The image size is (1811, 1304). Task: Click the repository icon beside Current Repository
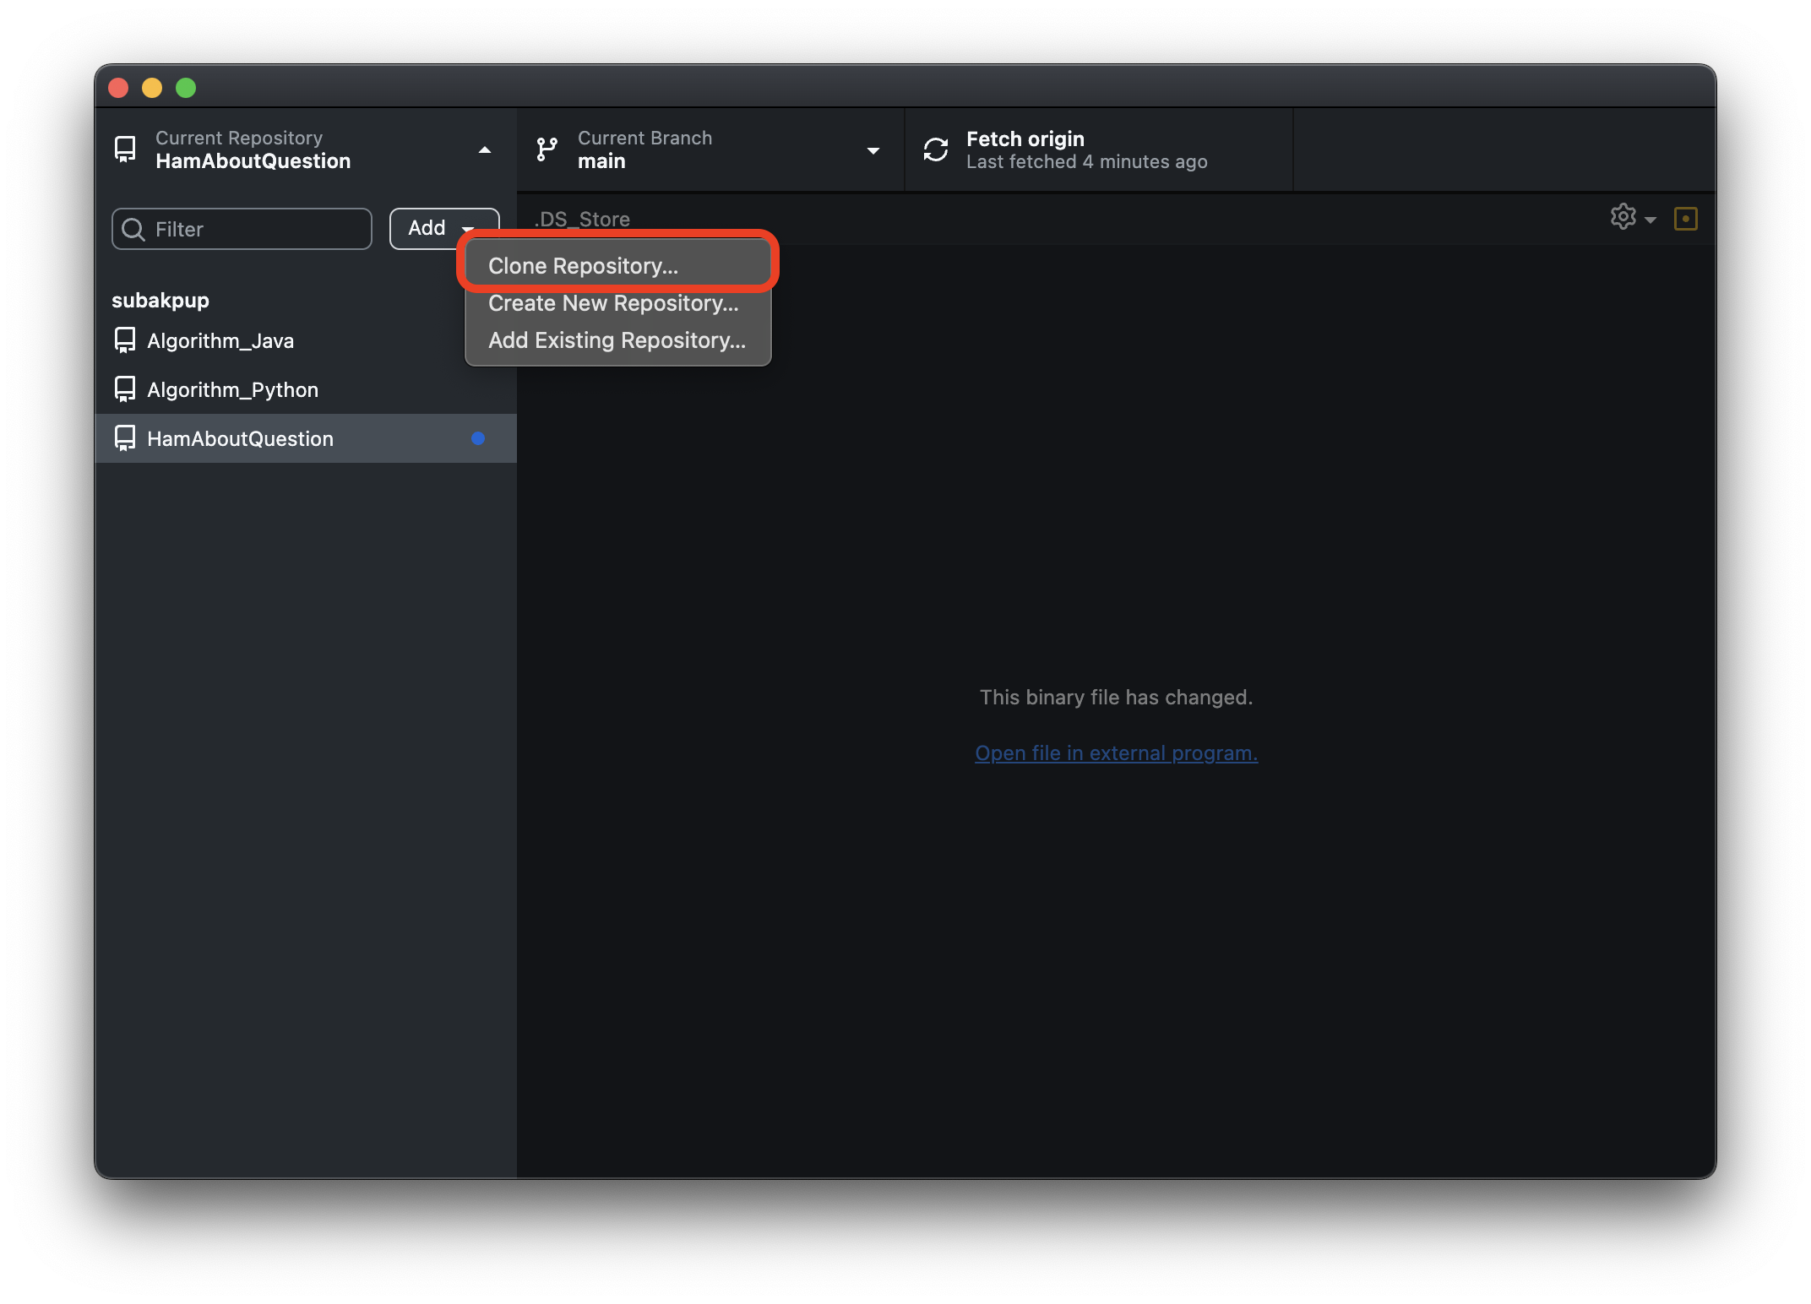coord(125,149)
